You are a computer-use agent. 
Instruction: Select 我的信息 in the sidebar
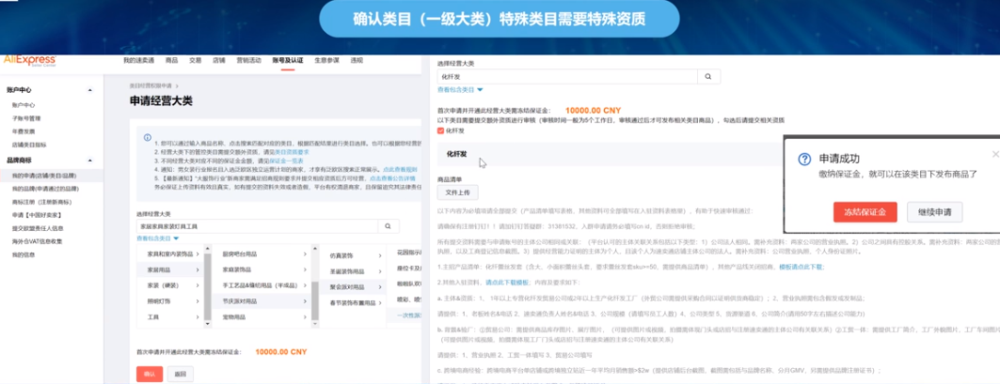[23, 254]
